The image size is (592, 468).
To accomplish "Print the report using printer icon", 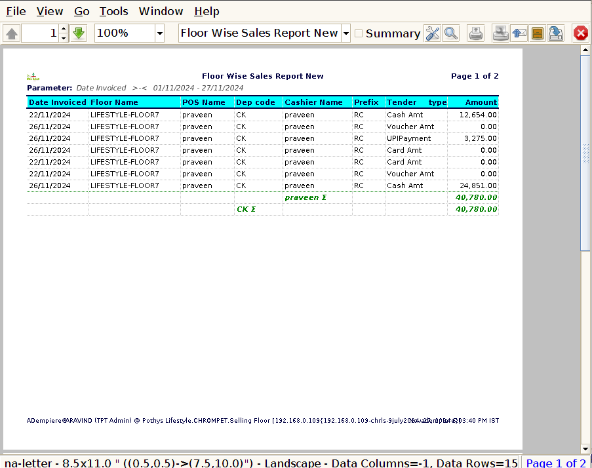I will coord(476,33).
